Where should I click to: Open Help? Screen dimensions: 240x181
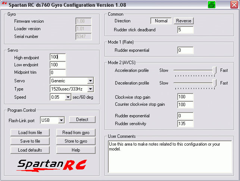pyautogui.click(x=76, y=150)
